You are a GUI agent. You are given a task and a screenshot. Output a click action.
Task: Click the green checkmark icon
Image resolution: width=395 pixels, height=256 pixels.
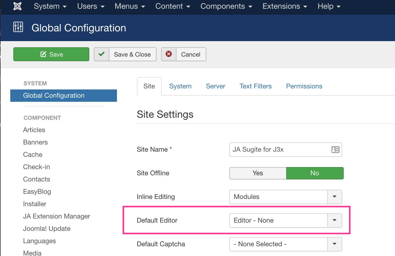coord(102,54)
